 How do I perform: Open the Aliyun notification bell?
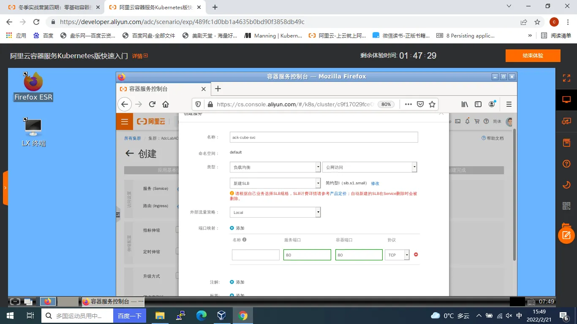tap(467, 121)
